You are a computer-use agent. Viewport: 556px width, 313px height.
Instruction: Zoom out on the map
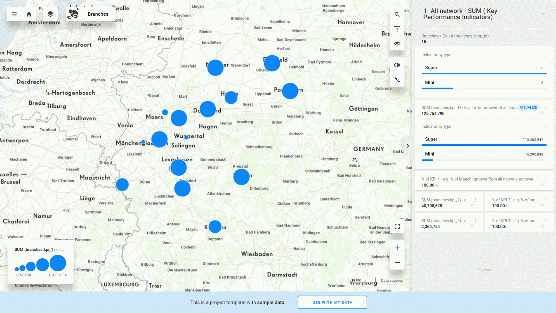click(x=397, y=262)
